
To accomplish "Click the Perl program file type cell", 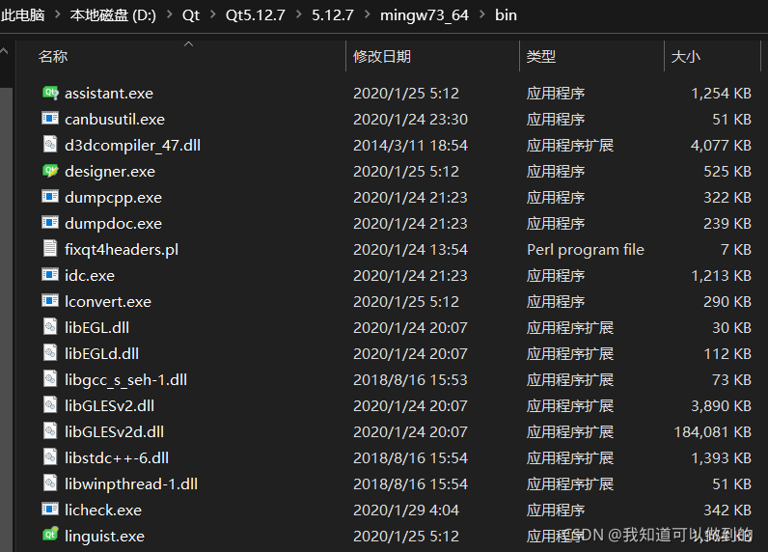I will 586,250.
